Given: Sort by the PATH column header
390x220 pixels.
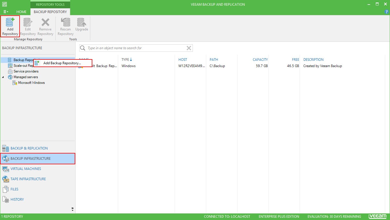Looking at the screenshot, I should 214,60.
